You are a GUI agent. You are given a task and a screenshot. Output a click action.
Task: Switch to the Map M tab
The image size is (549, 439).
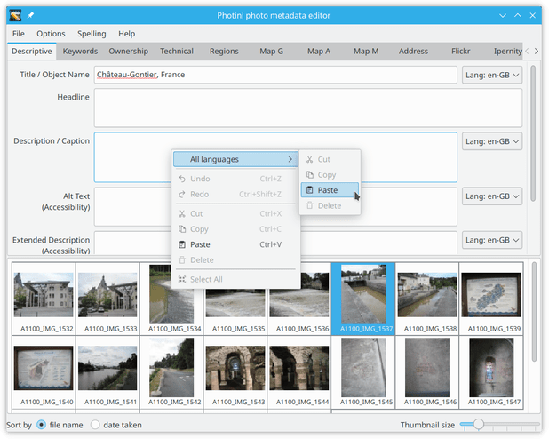point(366,52)
